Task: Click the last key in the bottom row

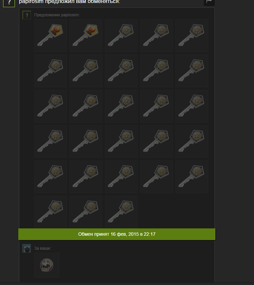Action: point(121,212)
